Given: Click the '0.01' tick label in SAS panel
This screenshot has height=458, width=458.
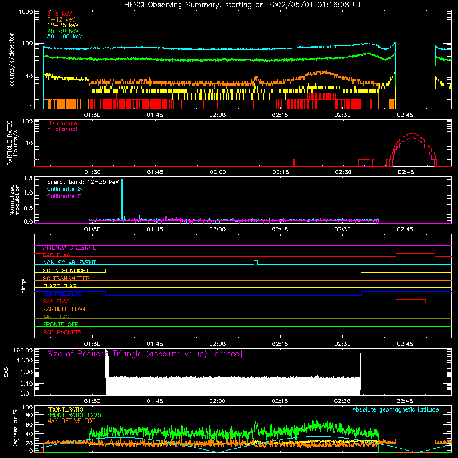Looking at the screenshot, I should 26,393.
